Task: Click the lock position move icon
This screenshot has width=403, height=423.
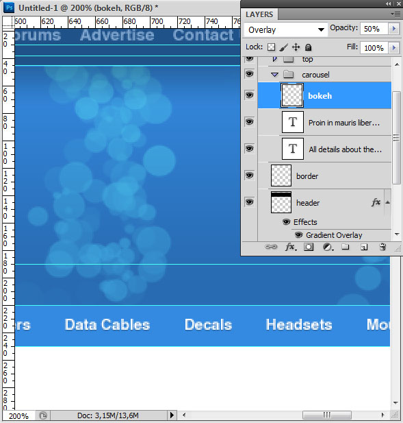Action: (296, 47)
